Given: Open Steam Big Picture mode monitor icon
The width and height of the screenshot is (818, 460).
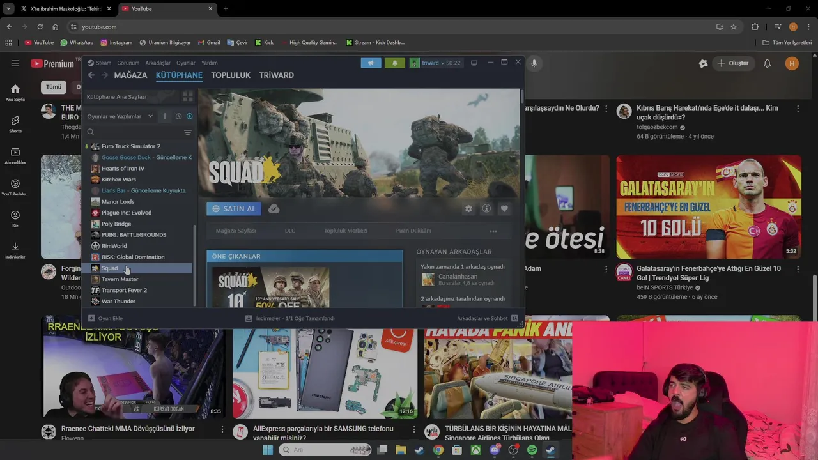Looking at the screenshot, I should click(474, 63).
